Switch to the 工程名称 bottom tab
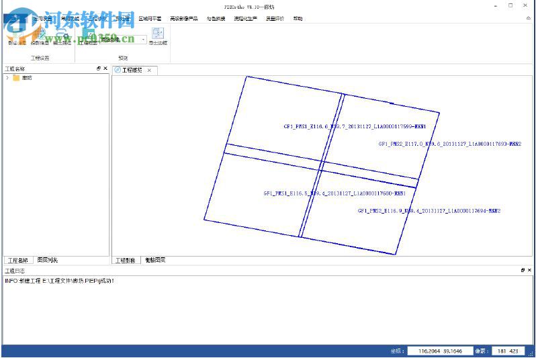 point(17,260)
